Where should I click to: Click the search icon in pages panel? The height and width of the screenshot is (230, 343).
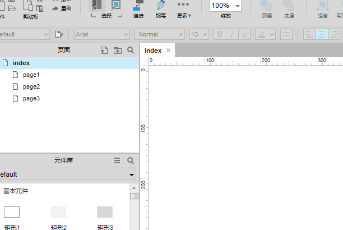[131, 50]
